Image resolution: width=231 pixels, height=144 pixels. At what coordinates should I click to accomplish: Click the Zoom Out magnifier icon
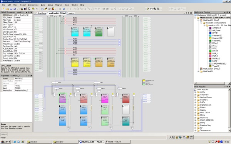[x=158, y=9]
